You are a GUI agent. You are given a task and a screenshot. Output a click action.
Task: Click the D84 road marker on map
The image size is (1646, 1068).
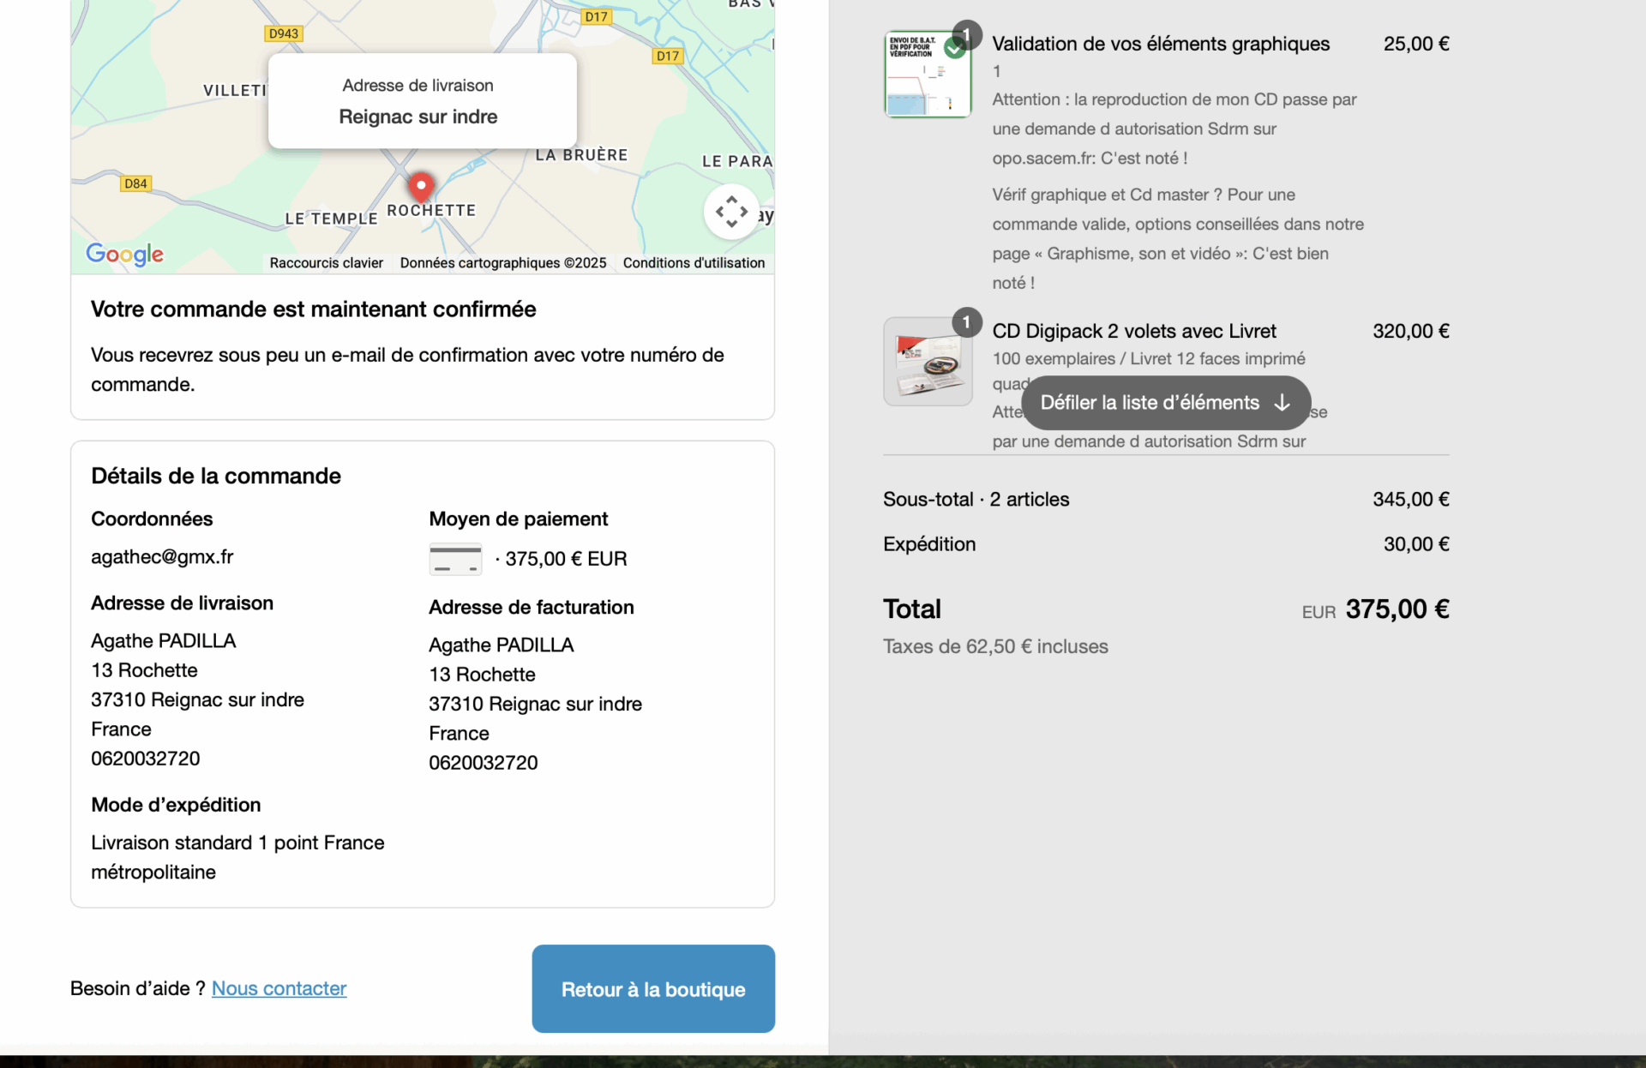[135, 183]
